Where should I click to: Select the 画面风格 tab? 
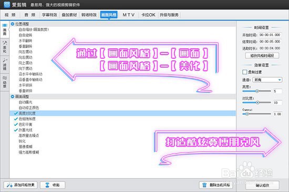(x=109, y=15)
